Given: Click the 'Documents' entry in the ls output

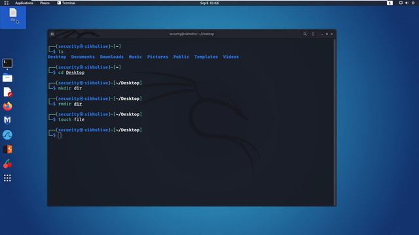Looking at the screenshot, I should [x=83, y=57].
